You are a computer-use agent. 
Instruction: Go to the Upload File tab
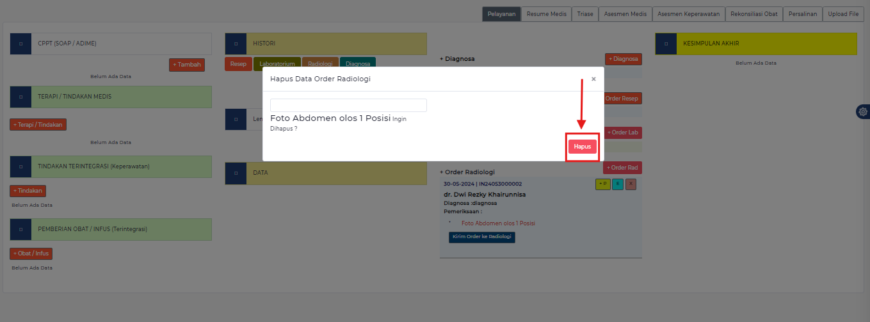coord(843,14)
